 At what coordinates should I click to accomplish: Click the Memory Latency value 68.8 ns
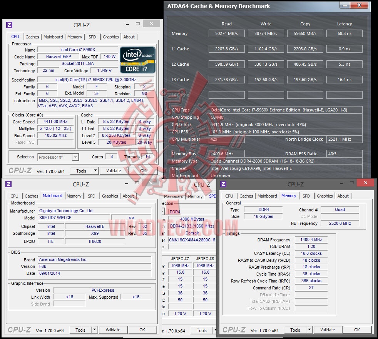345,33
